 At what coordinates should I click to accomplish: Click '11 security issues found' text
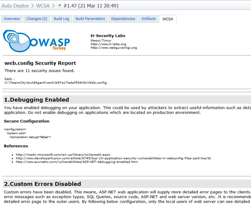pos(50,71)
